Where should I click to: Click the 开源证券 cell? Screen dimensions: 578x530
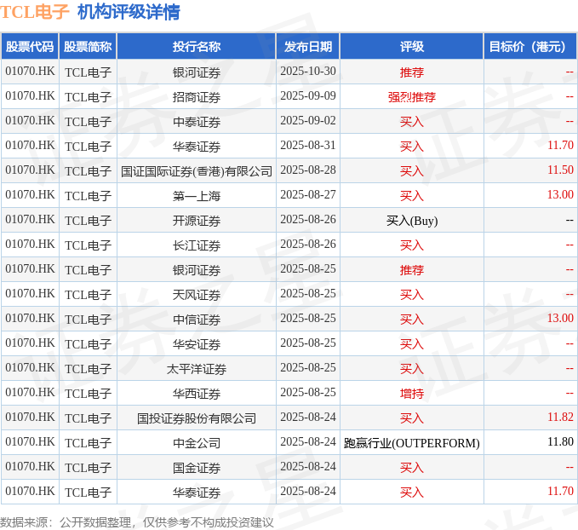click(197, 221)
